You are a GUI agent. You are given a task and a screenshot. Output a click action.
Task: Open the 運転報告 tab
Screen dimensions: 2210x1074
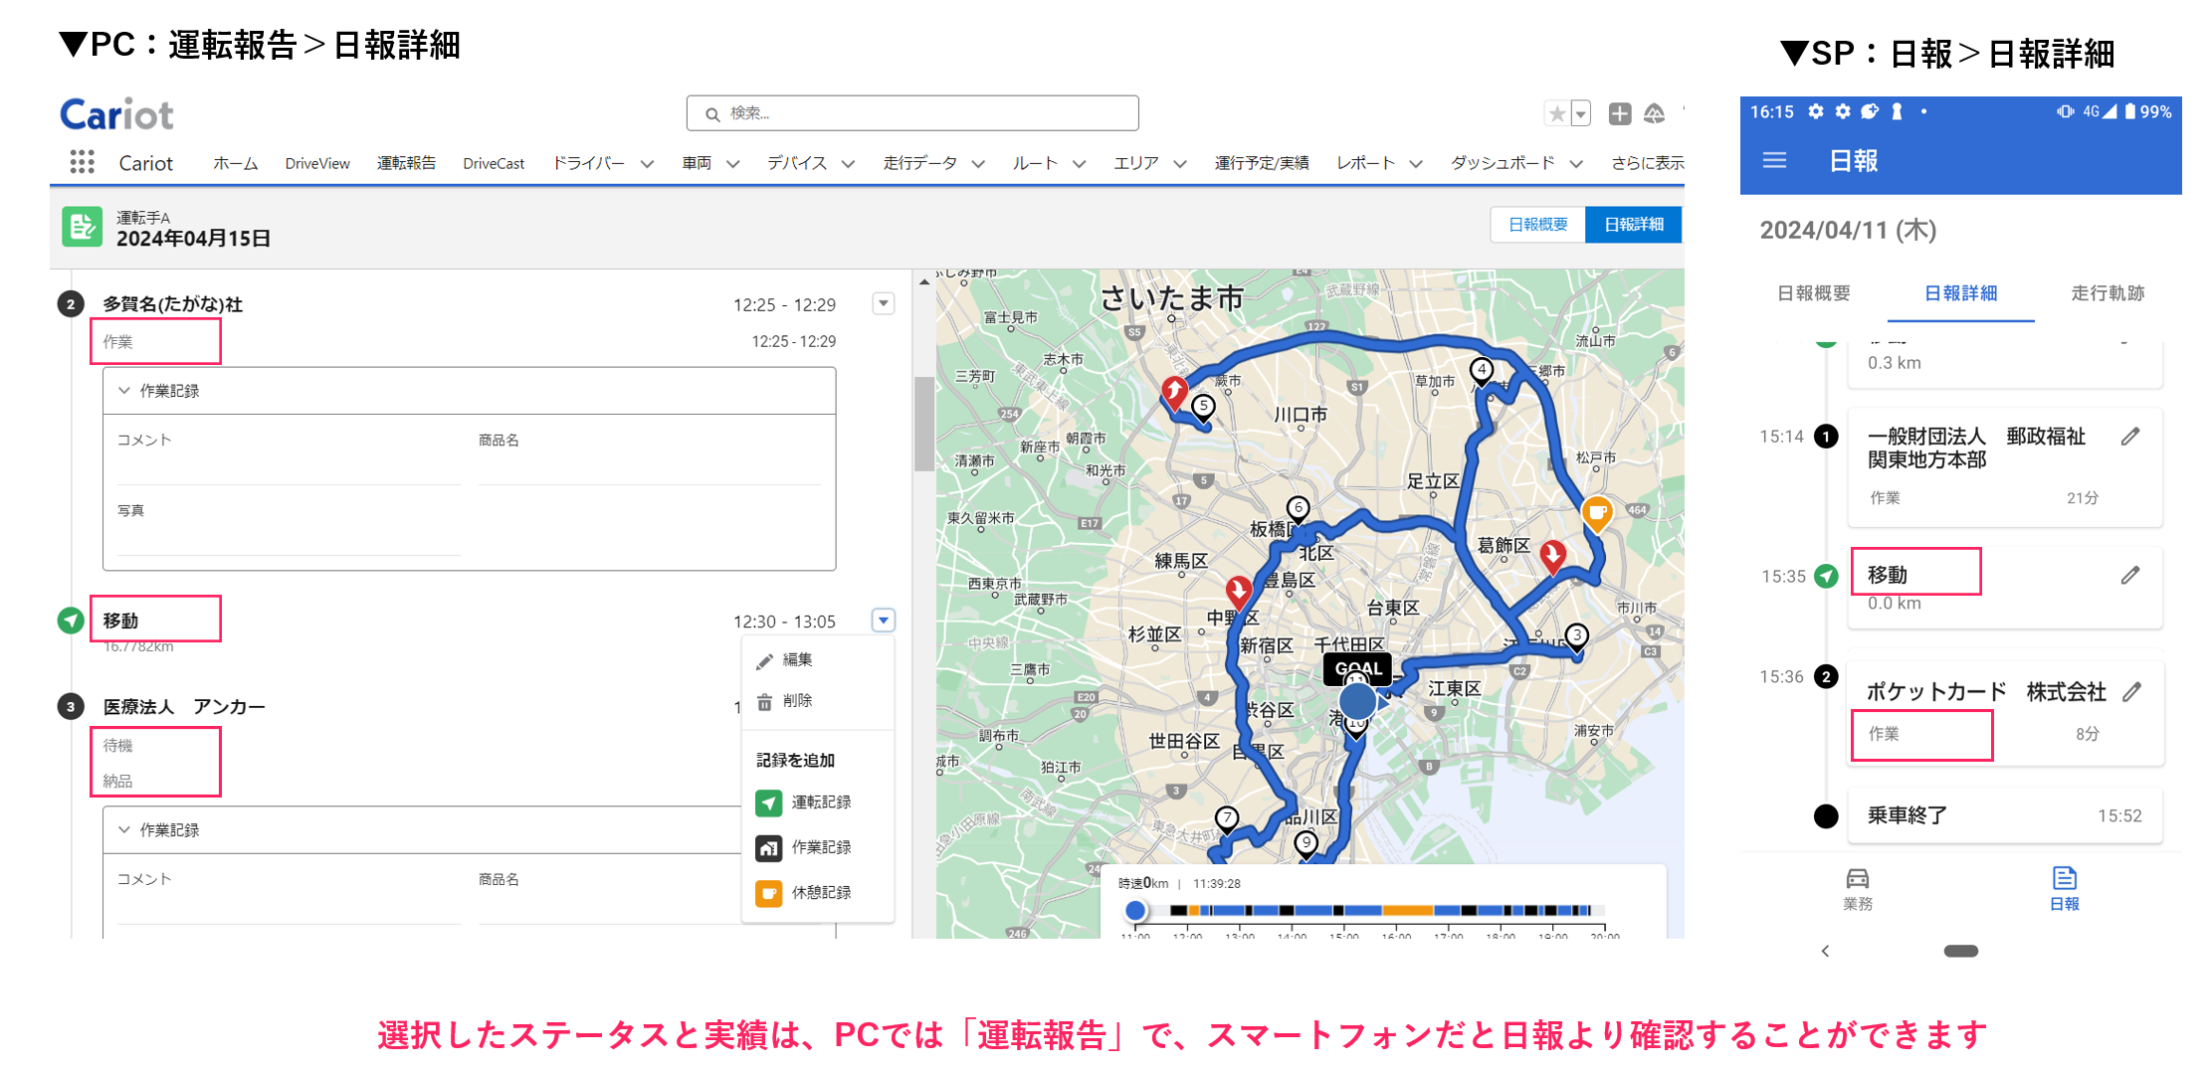[406, 163]
